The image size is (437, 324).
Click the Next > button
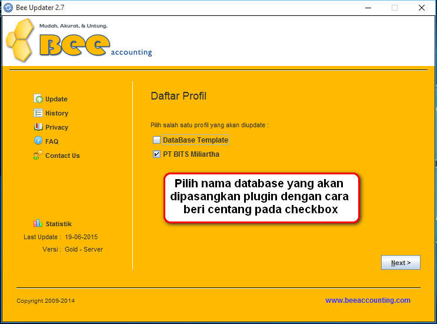[x=401, y=263]
